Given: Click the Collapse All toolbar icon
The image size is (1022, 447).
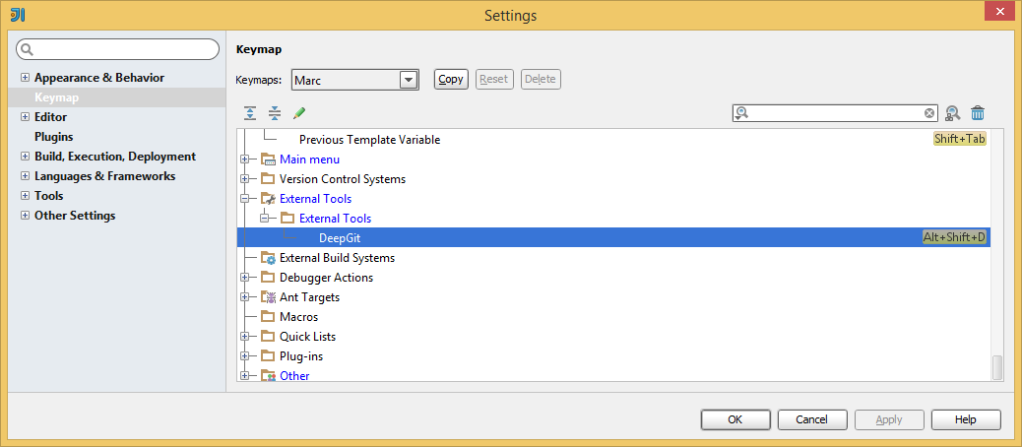Looking at the screenshot, I should tap(275, 114).
